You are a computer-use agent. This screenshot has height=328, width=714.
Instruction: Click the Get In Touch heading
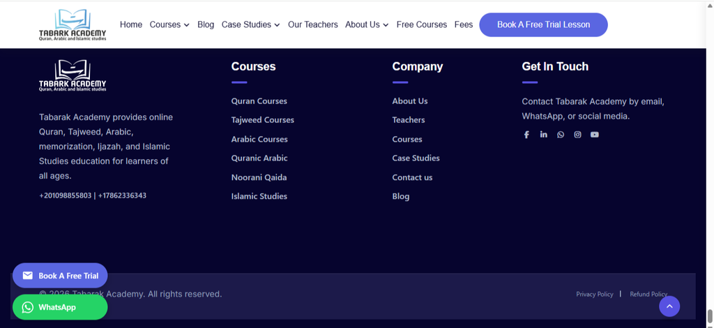coord(555,66)
